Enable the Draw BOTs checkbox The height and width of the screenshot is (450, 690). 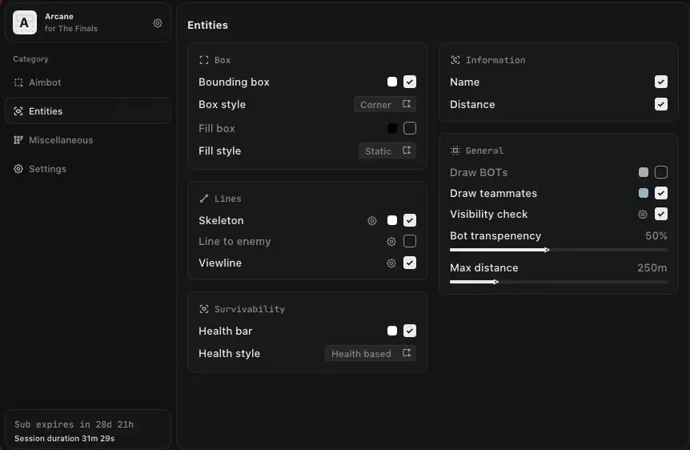click(661, 172)
